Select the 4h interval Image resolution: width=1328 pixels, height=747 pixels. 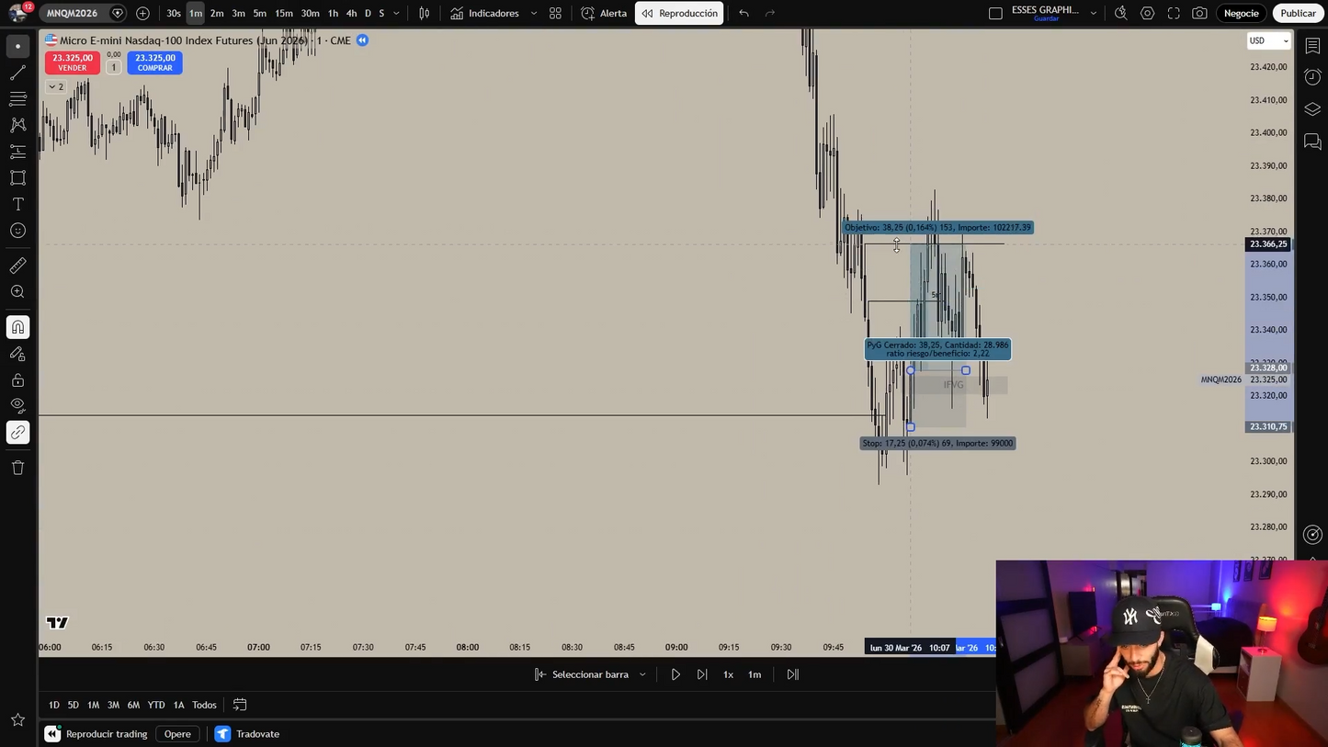pyautogui.click(x=351, y=13)
